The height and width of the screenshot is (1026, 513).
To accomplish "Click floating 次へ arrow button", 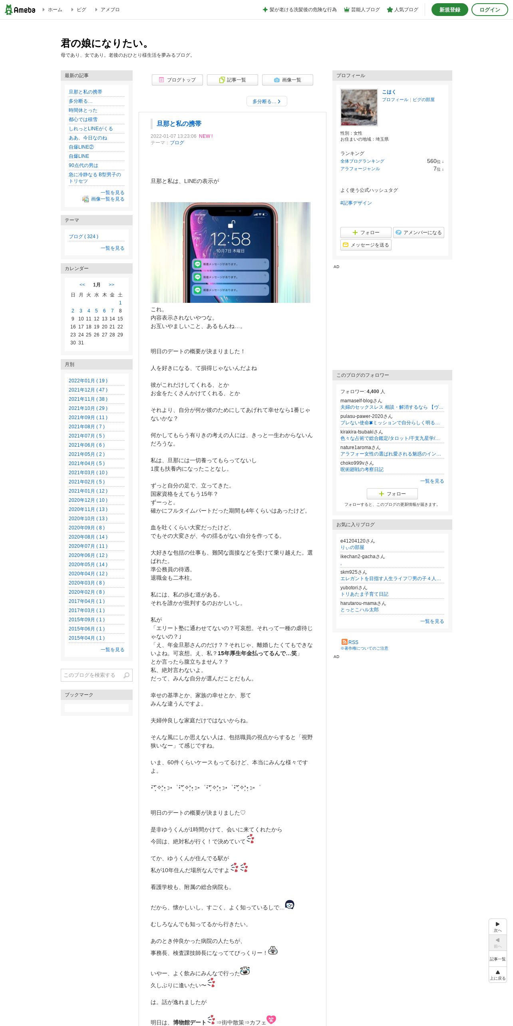I will coord(498,927).
